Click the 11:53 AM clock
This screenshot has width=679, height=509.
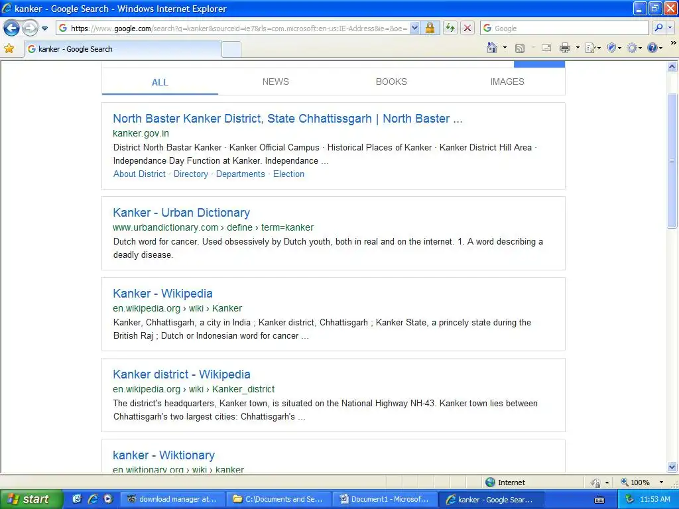coord(654,499)
